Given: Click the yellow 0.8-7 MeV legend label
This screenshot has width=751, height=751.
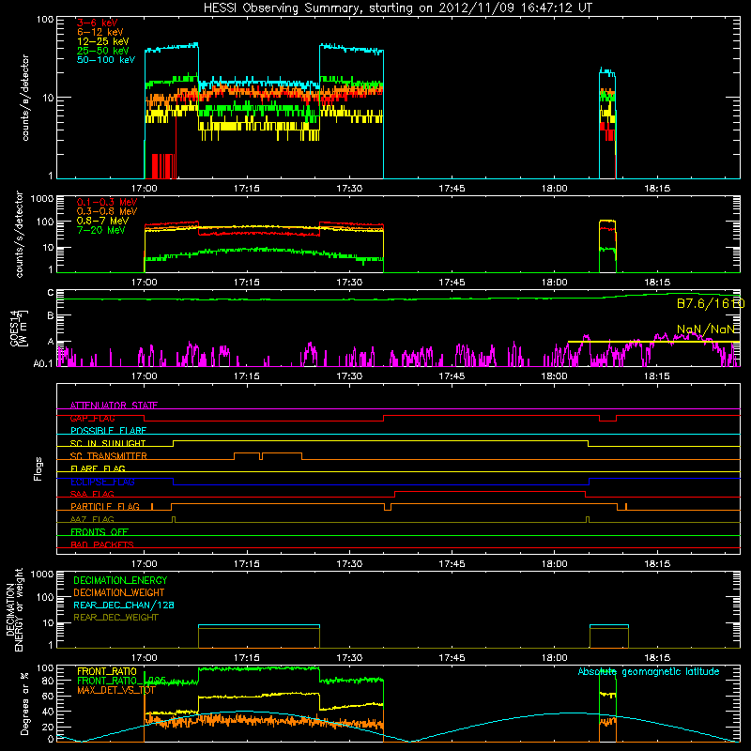Looking at the screenshot, I should (x=102, y=221).
